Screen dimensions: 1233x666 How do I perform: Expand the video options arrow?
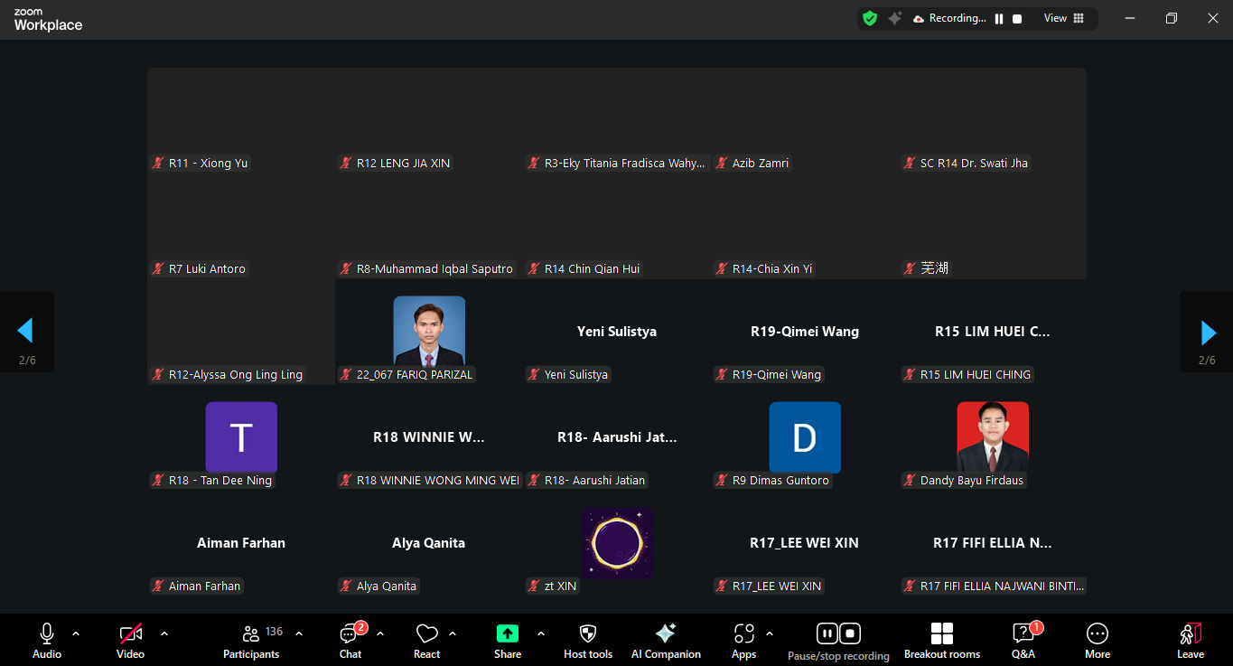click(x=164, y=633)
